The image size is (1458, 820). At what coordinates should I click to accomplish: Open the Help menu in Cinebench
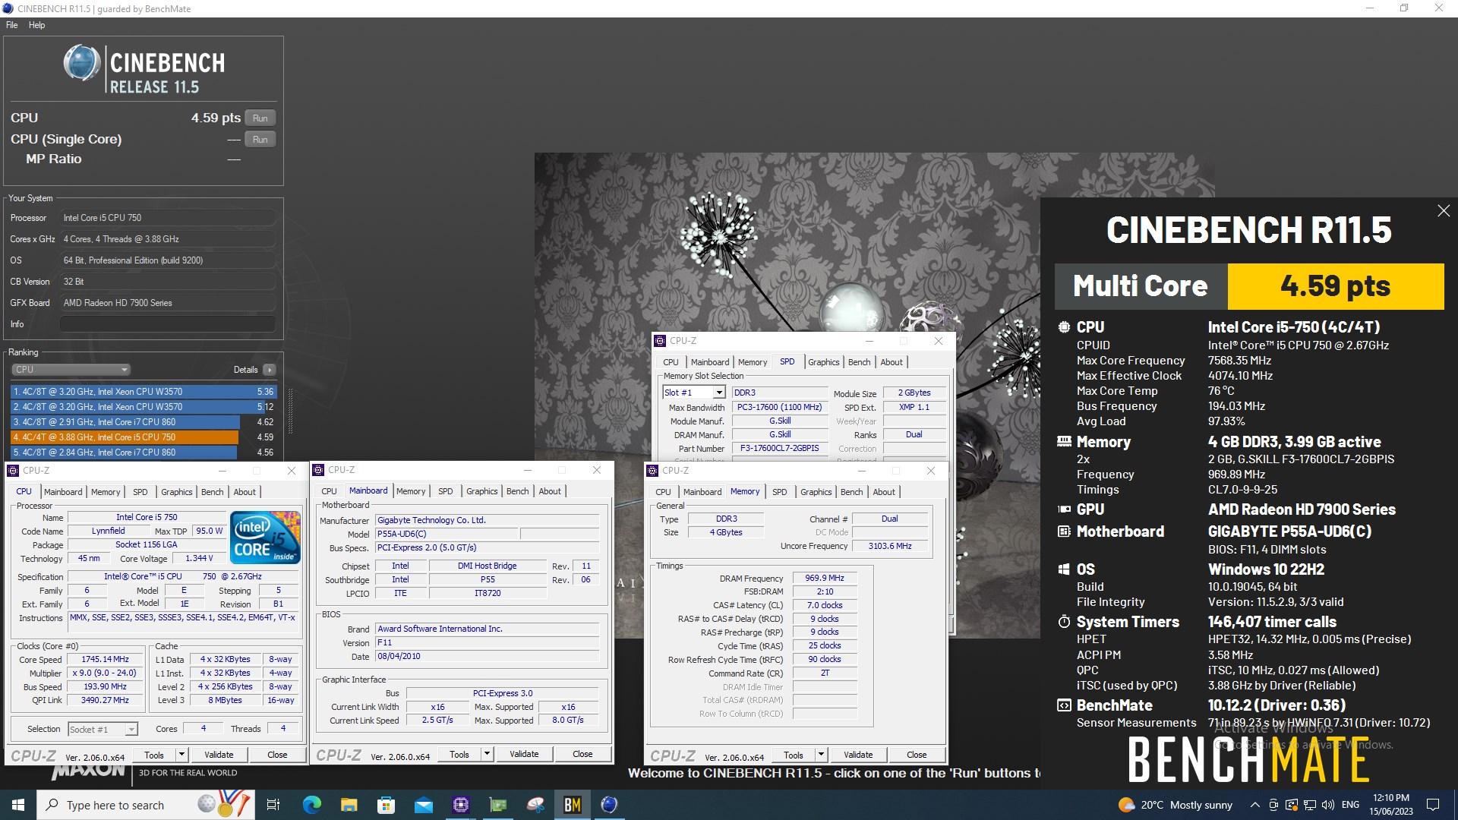tap(36, 25)
